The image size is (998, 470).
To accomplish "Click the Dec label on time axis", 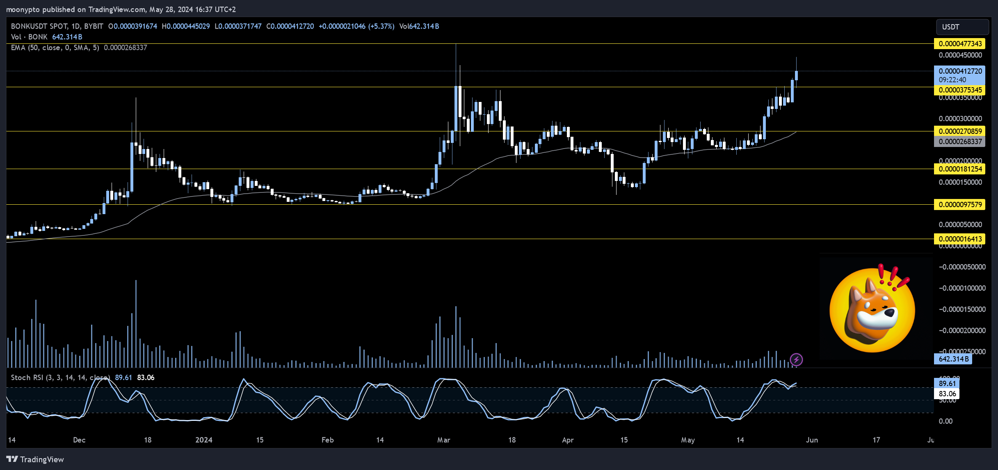I will (x=79, y=440).
